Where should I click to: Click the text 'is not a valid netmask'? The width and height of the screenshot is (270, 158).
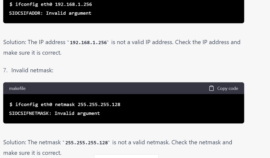pyautogui.click(x=141, y=142)
